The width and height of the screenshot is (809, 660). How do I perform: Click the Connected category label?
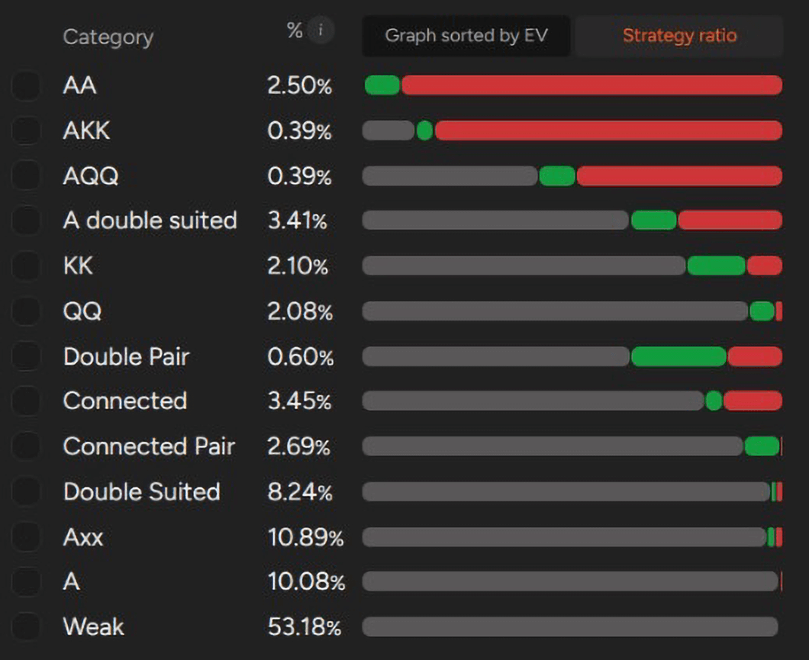coord(125,401)
